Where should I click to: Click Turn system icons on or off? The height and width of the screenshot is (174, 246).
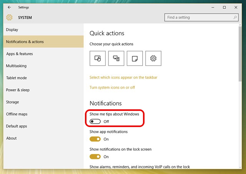(112, 87)
